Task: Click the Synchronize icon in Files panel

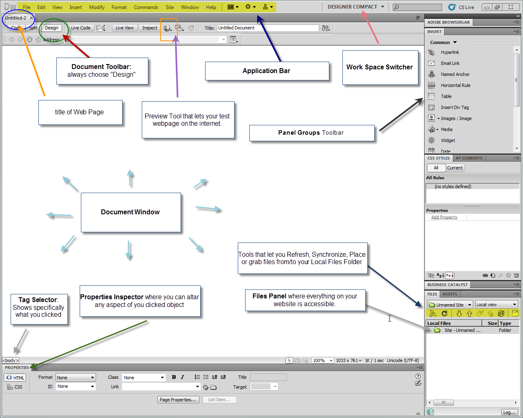Action: pos(501,313)
